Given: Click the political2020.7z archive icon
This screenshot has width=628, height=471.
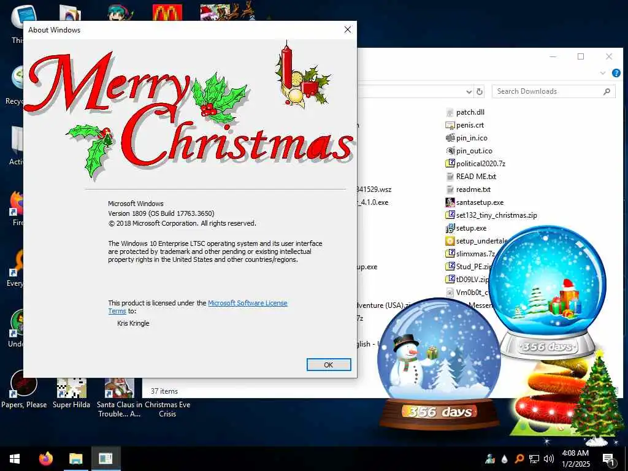Looking at the screenshot, I should (x=450, y=163).
